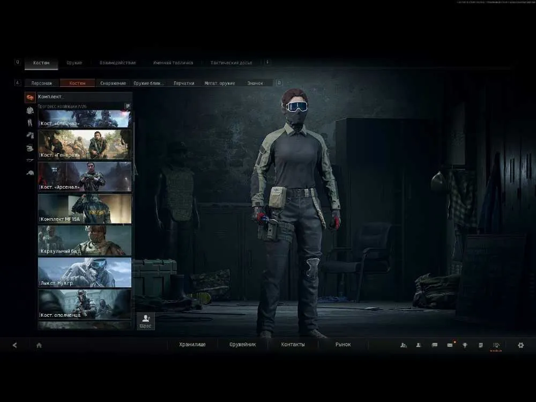Click the Сброс reset button
This screenshot has width=536, height=402.
click(x=146, y=321)
